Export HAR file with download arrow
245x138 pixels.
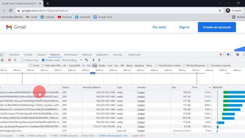99,60
